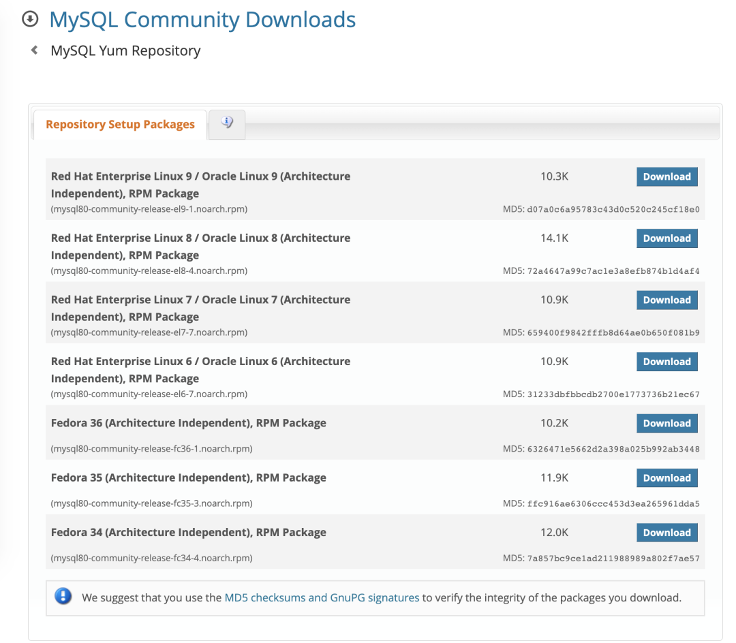Image resolution: width=736 pixels, height=643 pixels.
Task: Select filename mysql80-community-release-fc34-4.noarch.rpm
Action: (x=151, y=558)
